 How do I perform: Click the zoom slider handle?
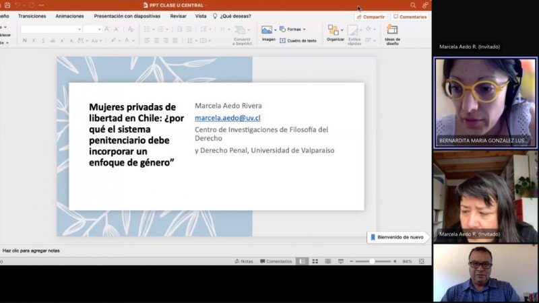click(x=372, y=261)
